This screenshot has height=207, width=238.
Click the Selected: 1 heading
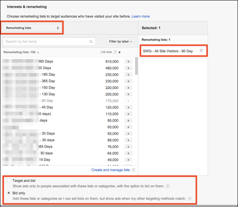tap(151, 28)
